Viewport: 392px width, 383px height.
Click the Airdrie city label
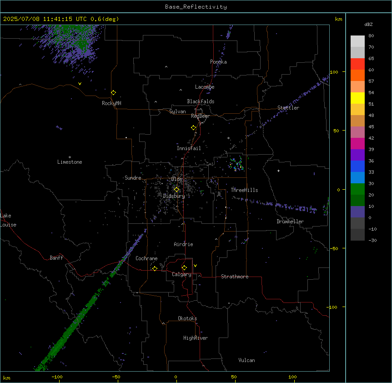(x=183, y=244)
